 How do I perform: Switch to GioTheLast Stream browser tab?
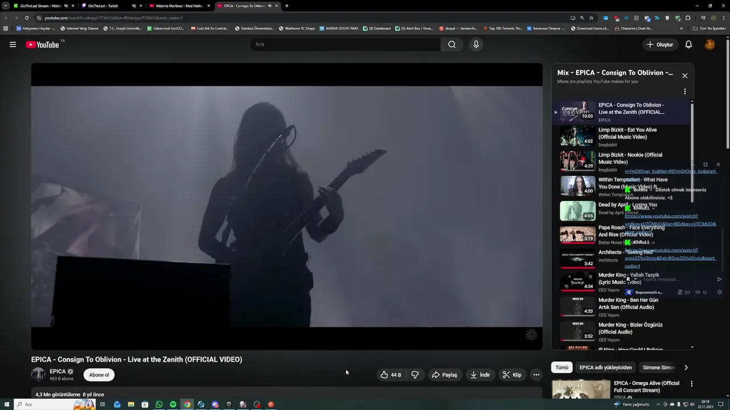pyautogui.click(x=40, y=6)
